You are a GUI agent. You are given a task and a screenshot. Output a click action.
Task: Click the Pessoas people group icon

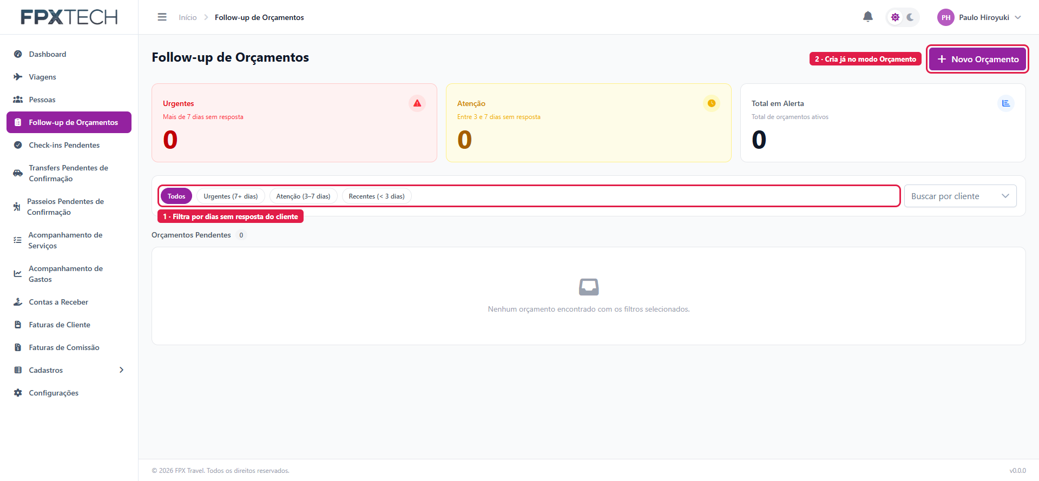click(18, 100)
